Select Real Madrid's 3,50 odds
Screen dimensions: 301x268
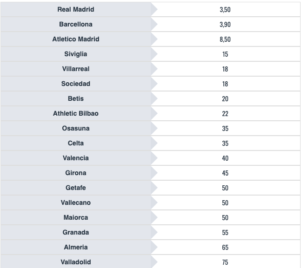(x=225, y=9)
